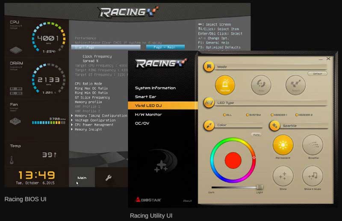Click the Mode bookmark icon
Image resolution: width=342 pixels, height=221 pixels.
[x=209, y=67]
